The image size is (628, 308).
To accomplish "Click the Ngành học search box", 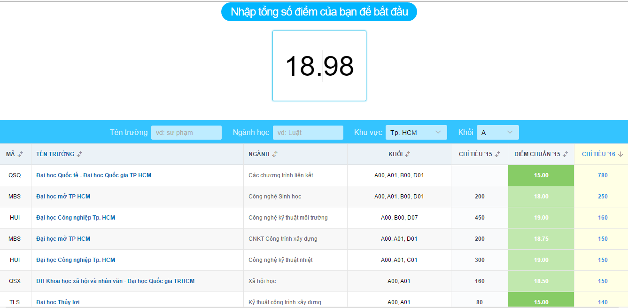I will pyautogui.click(x=308, y=132).
